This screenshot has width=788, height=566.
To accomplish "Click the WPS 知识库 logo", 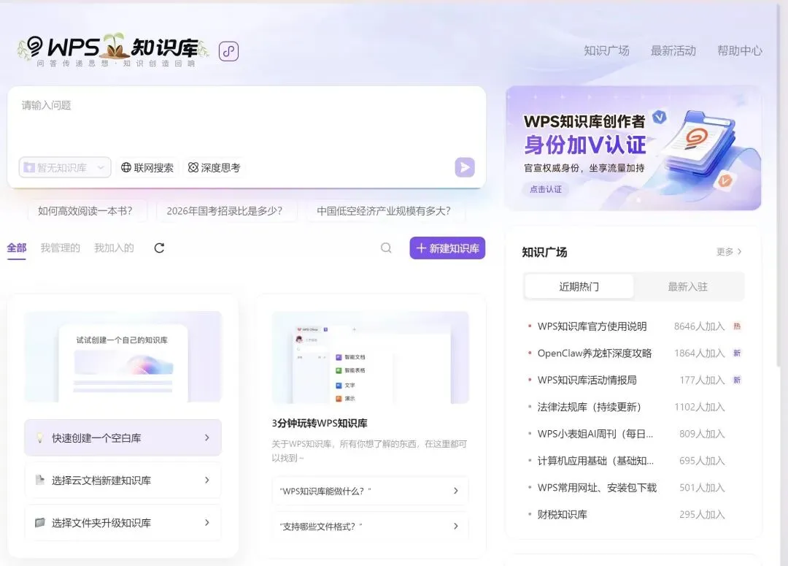I will (x=113, y=50).
